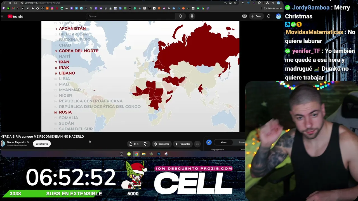Open Chrome in the taskbar
This screenshot has width=358, height=201.
tap(136, 154)
